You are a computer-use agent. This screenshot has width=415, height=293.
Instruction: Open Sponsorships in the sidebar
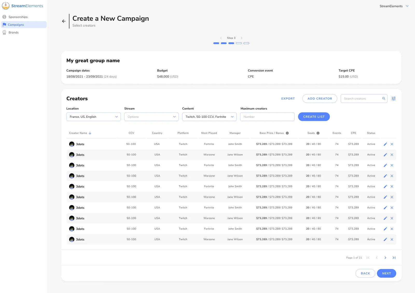point(24,17)
